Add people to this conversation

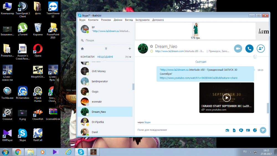(x=261, y=48)
